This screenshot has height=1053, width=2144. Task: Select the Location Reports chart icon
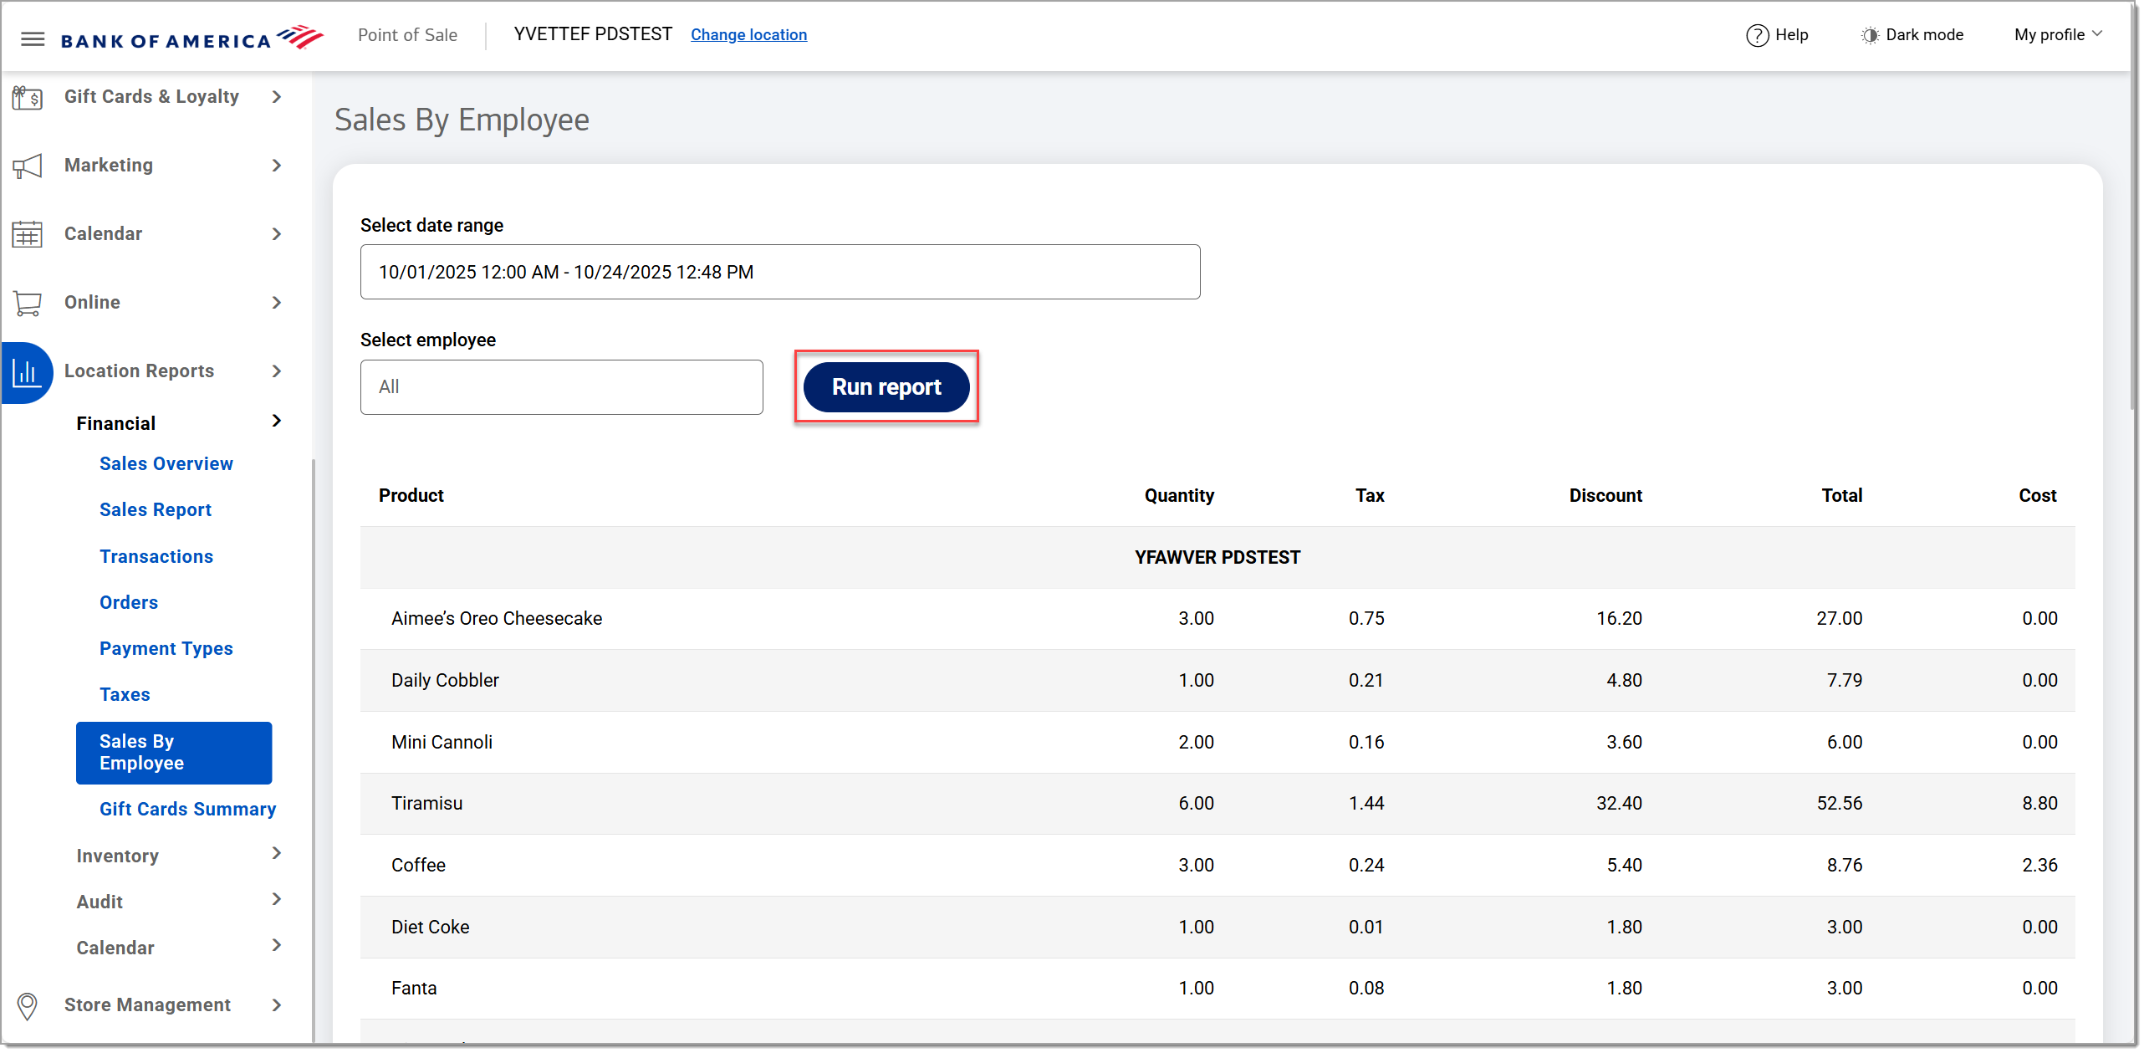[28, 371]
